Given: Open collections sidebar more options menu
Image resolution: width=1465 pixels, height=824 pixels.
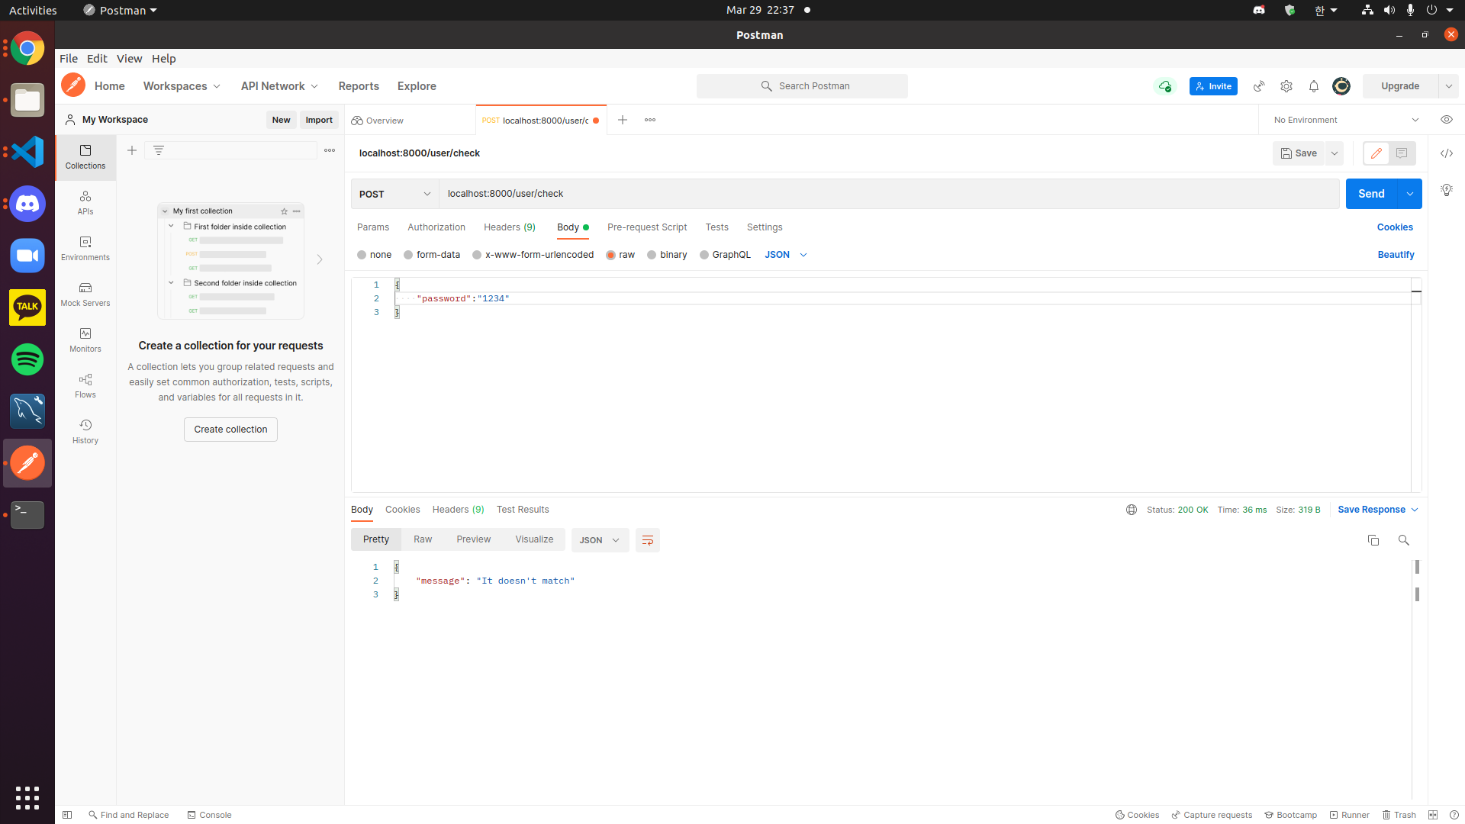Looking at the screenshot, I should pos(330,150).
